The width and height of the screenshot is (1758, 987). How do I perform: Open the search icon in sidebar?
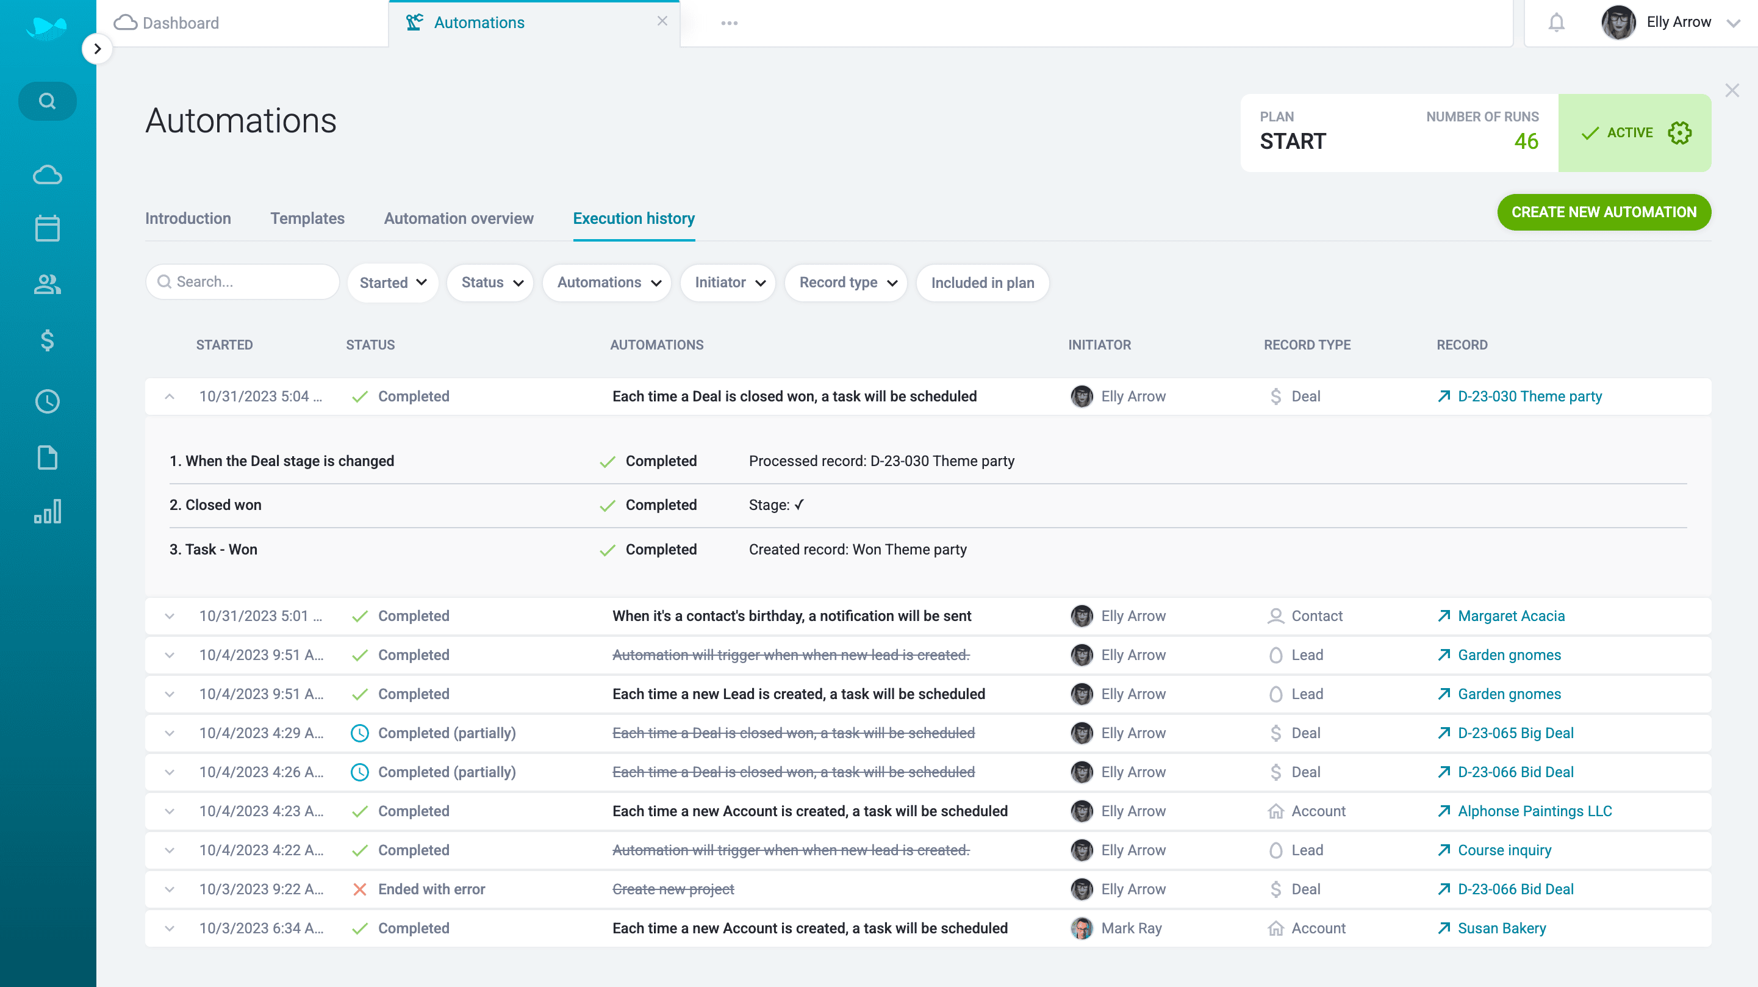point(47,101)
